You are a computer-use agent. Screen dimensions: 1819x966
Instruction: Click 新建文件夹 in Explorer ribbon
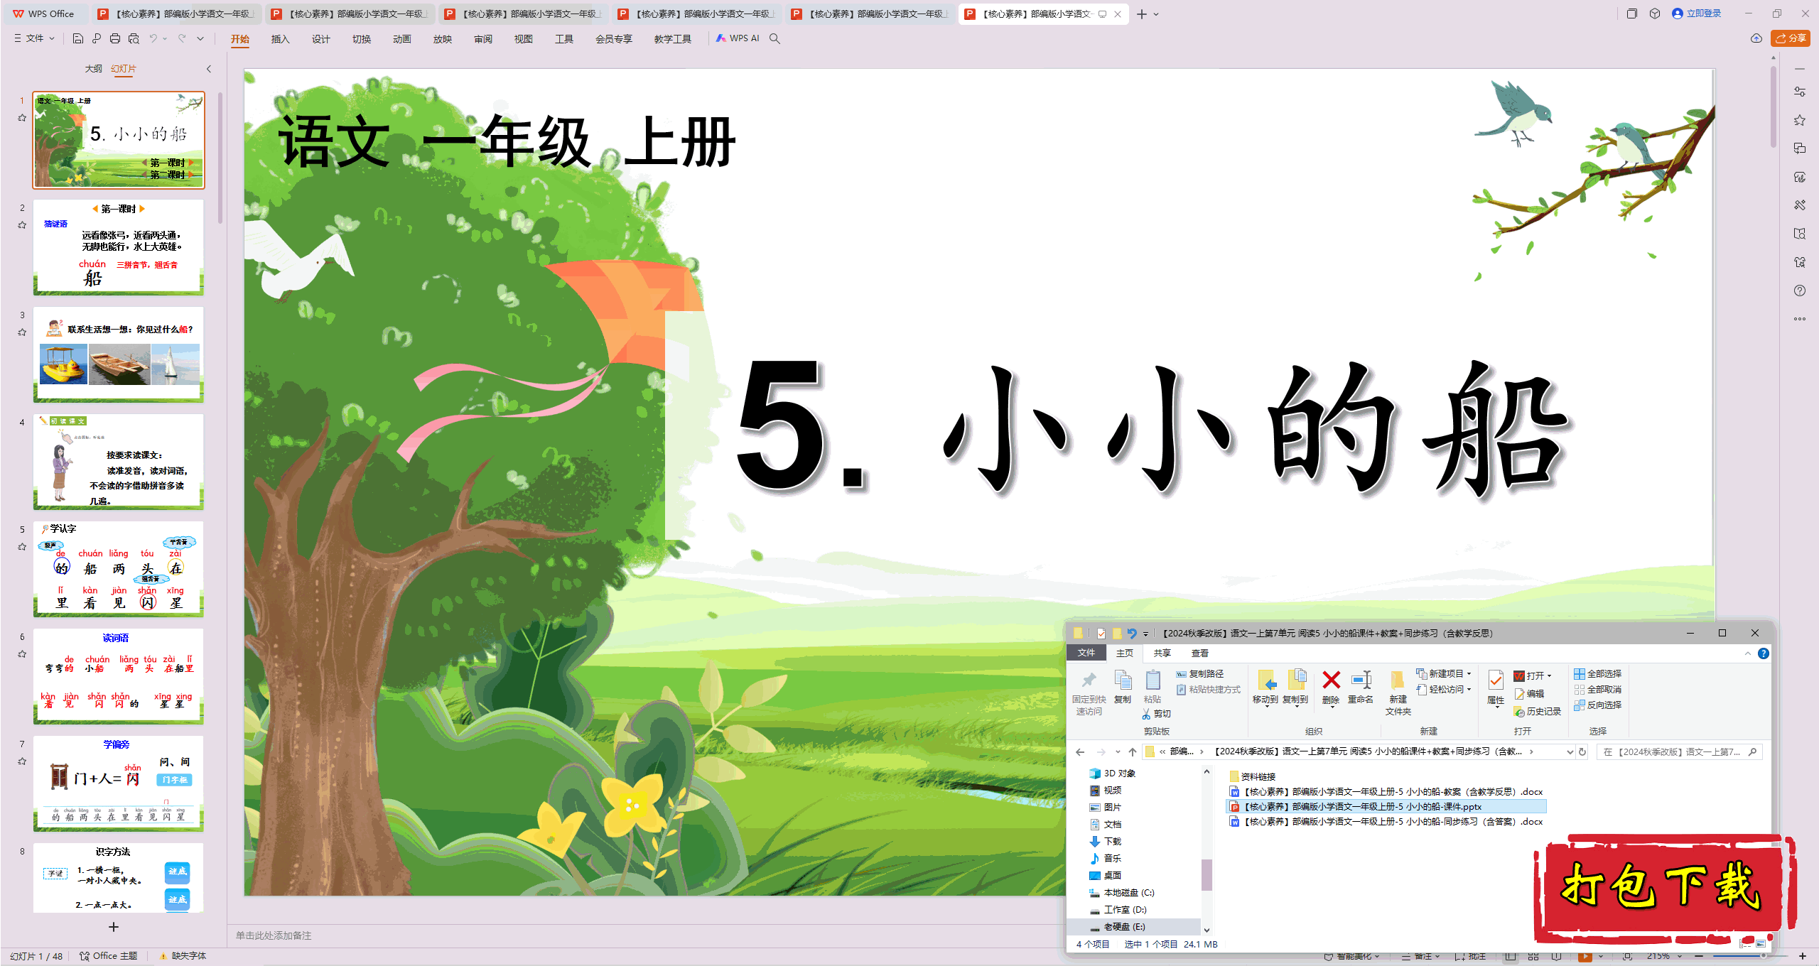coord(1398,693)
